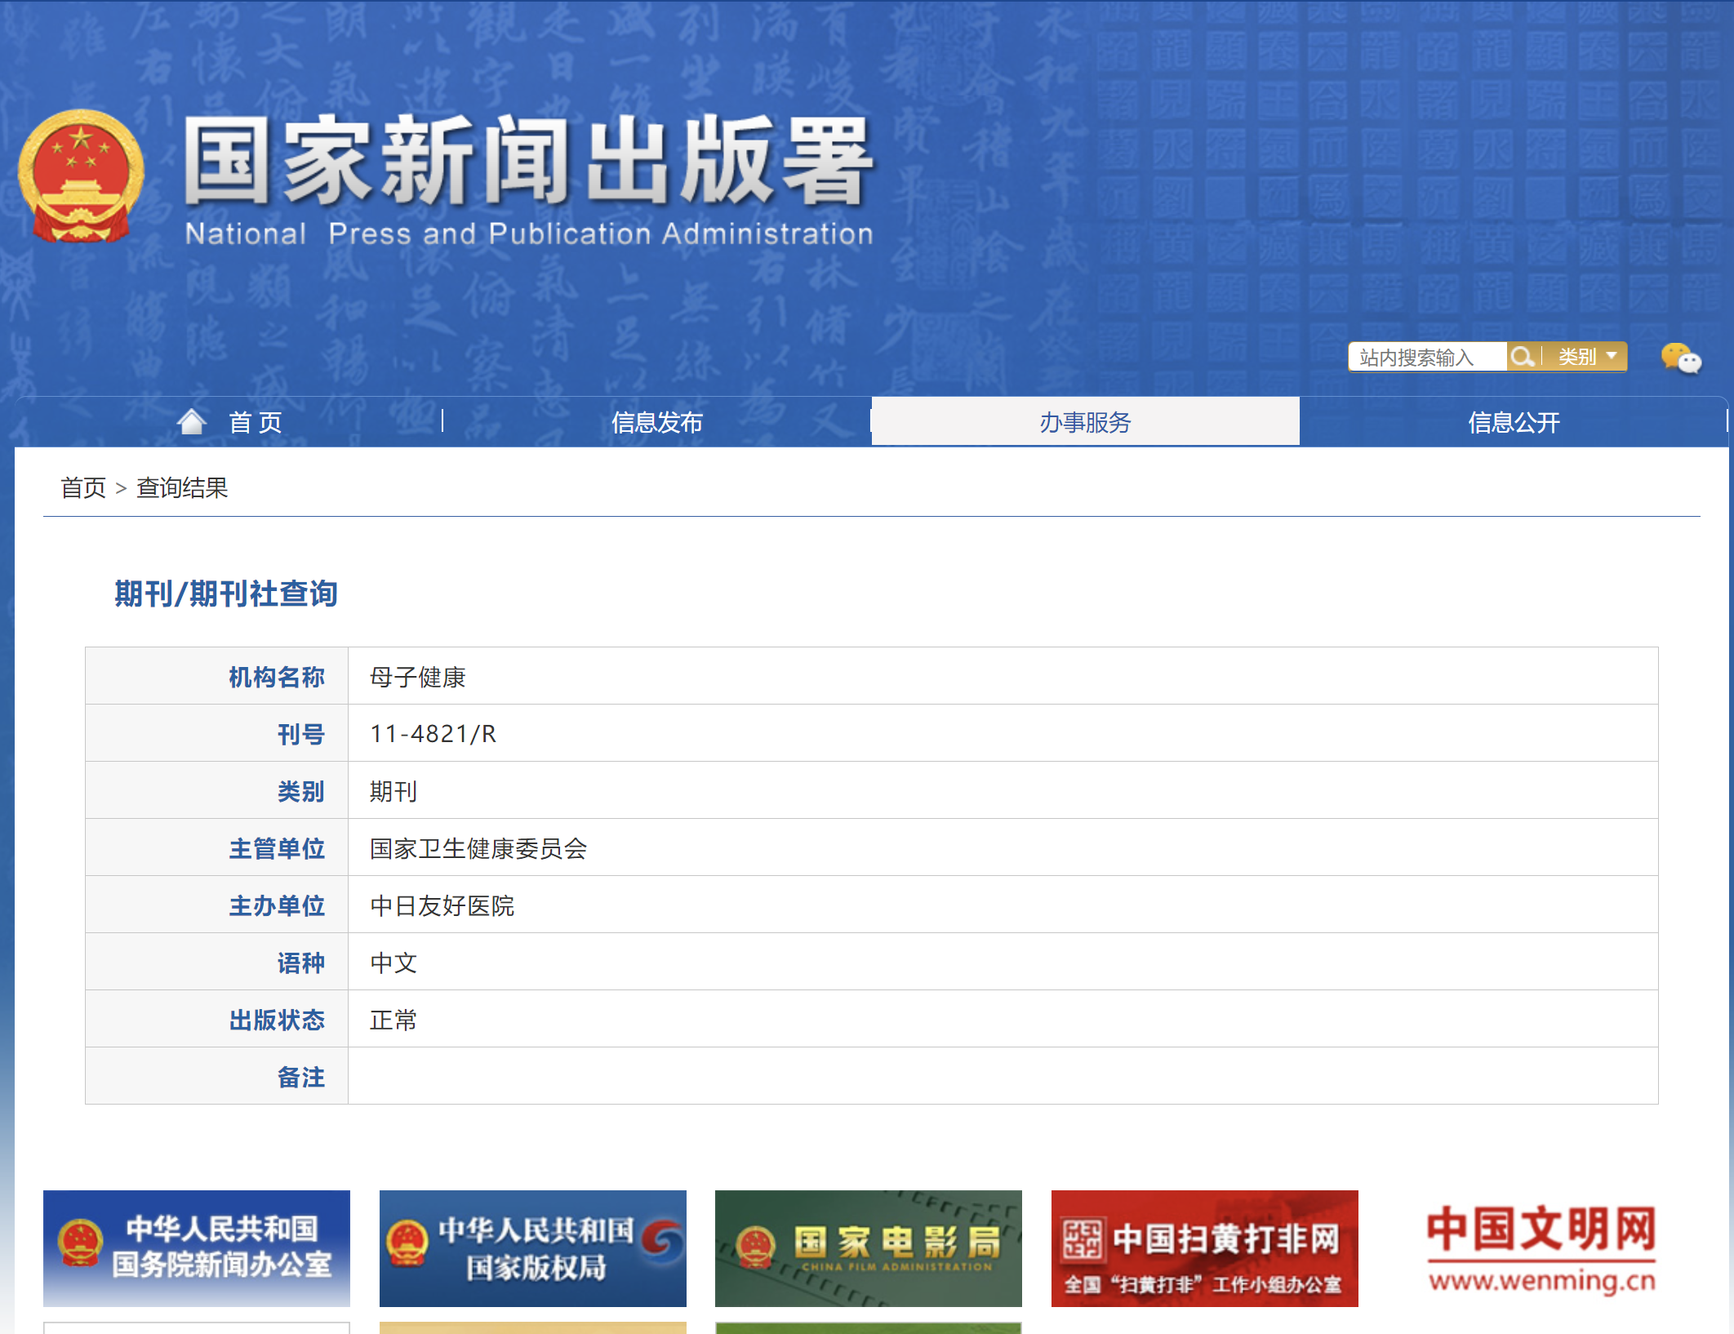1734x1334 pixels.
Task: Open the 中国文明网 wenming.cn banner
Action: [x=1541, y=1248]
